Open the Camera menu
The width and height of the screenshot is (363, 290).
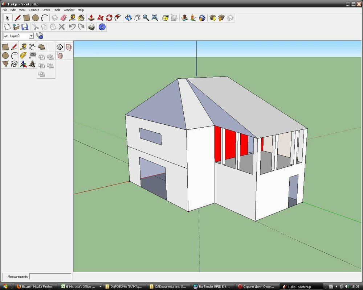(34, 10)
